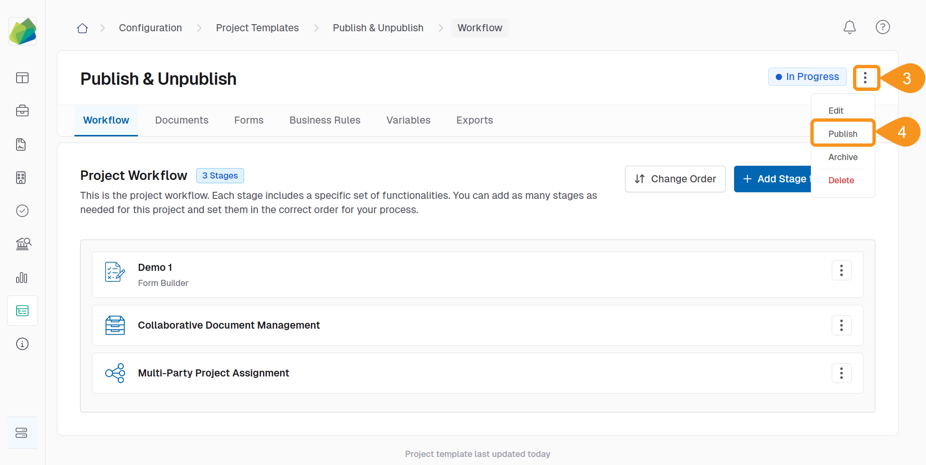
Task: Open the server icon at sidebar bottom
Action: click(22, 433)
